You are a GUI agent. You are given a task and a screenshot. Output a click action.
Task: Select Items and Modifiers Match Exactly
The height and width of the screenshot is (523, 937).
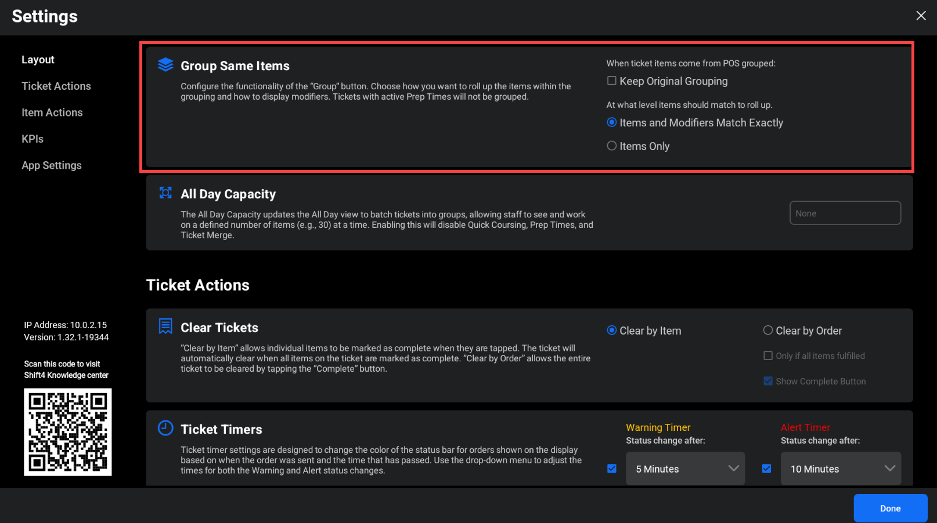[x=612, y=122]
